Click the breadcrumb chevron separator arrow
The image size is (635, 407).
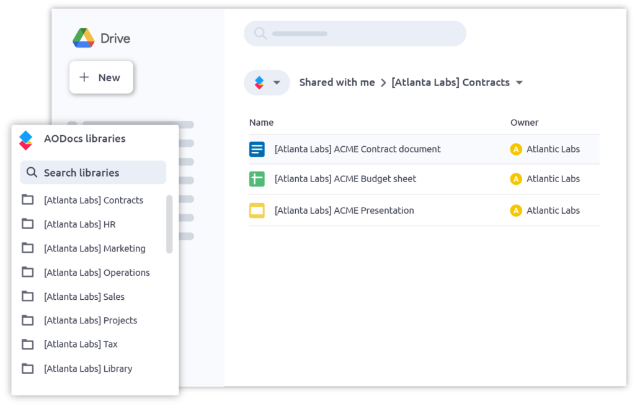[x=383, y=83]
